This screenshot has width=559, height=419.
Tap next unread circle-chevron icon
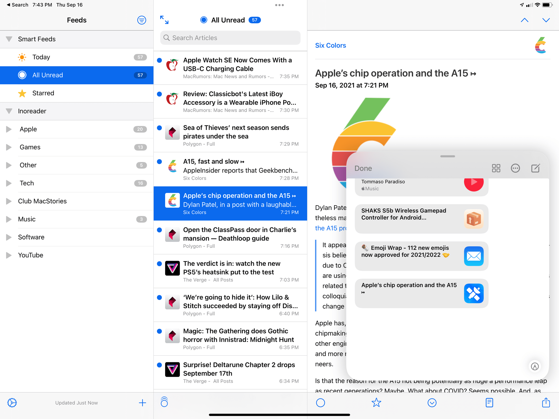432,403
